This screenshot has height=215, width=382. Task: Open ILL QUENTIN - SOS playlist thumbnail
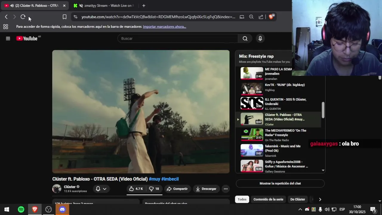(252, 103)
